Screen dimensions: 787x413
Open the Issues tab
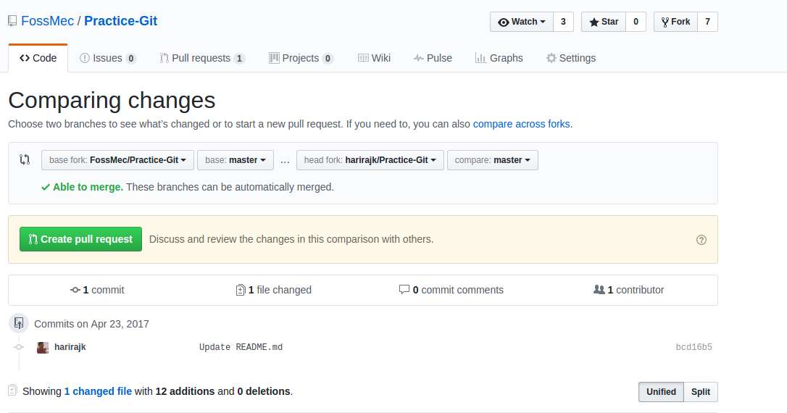point(107,58)
